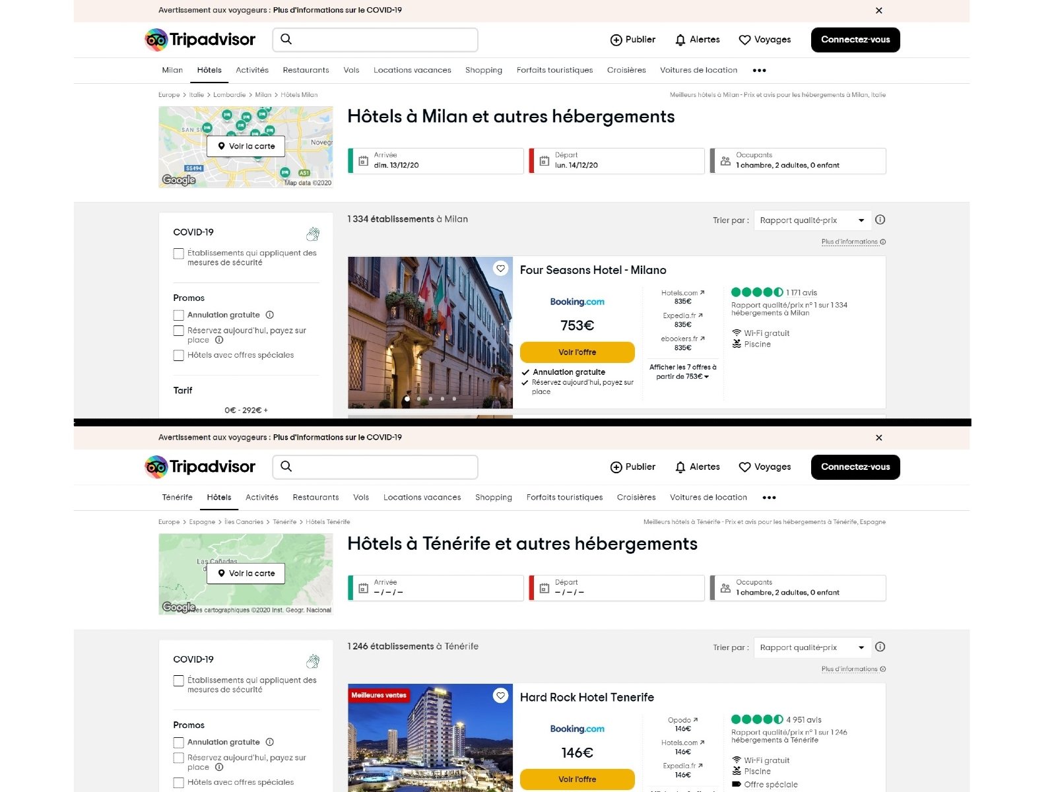Adjust the Tarif price range slider

[246, 410]
